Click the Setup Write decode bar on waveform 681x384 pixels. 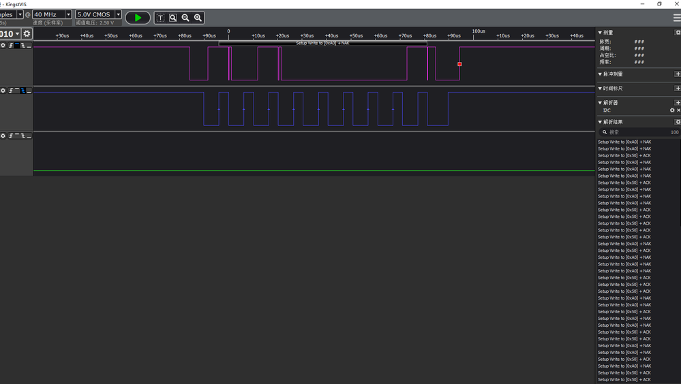pyautogui.click(x=322, y=43)
